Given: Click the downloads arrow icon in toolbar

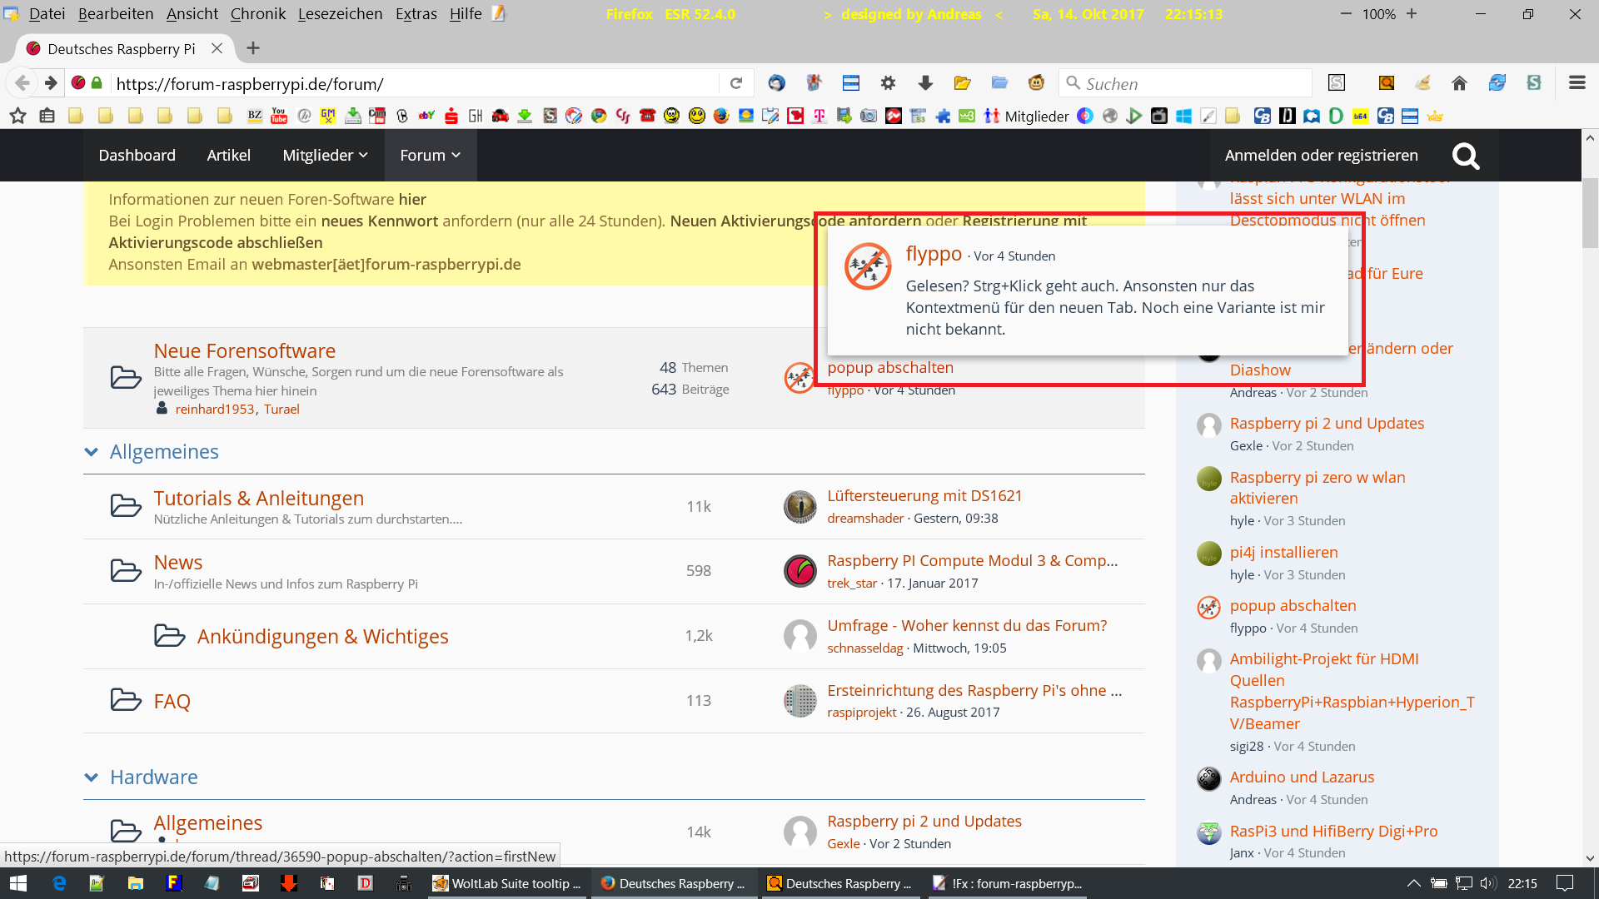Looking at the screenshot, I should [x=925, y=83].
